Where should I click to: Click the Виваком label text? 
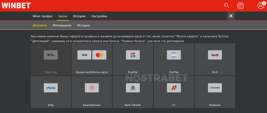point(215,105)
